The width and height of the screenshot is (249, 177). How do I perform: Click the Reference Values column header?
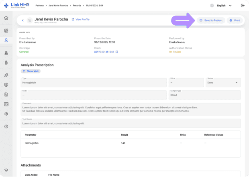coord(214,135)
